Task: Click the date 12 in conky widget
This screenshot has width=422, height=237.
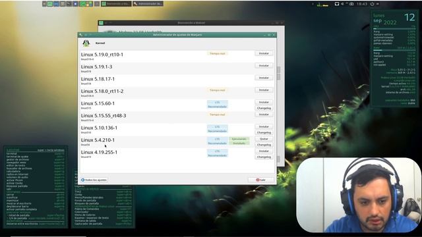Action: pos(409,18)
